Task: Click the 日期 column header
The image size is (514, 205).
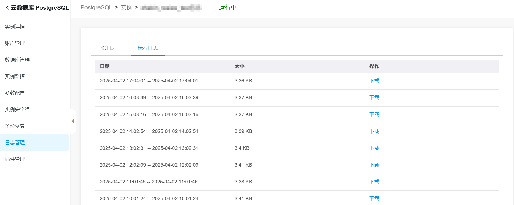Action: click(105, 66)
